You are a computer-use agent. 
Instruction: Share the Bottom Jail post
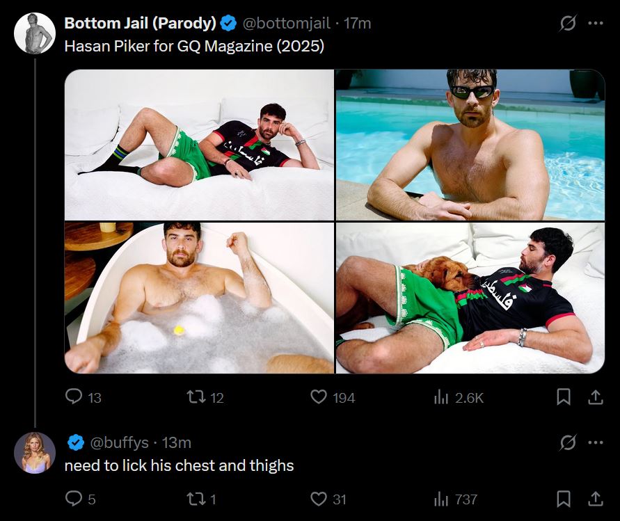(596, 397)
